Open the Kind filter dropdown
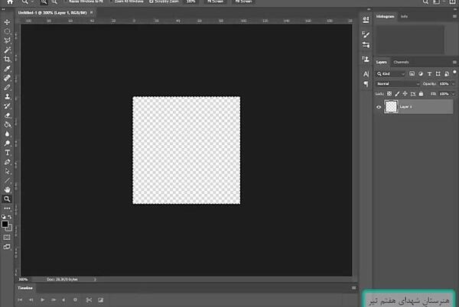This screenshot has width=459, height=307. 391,74
